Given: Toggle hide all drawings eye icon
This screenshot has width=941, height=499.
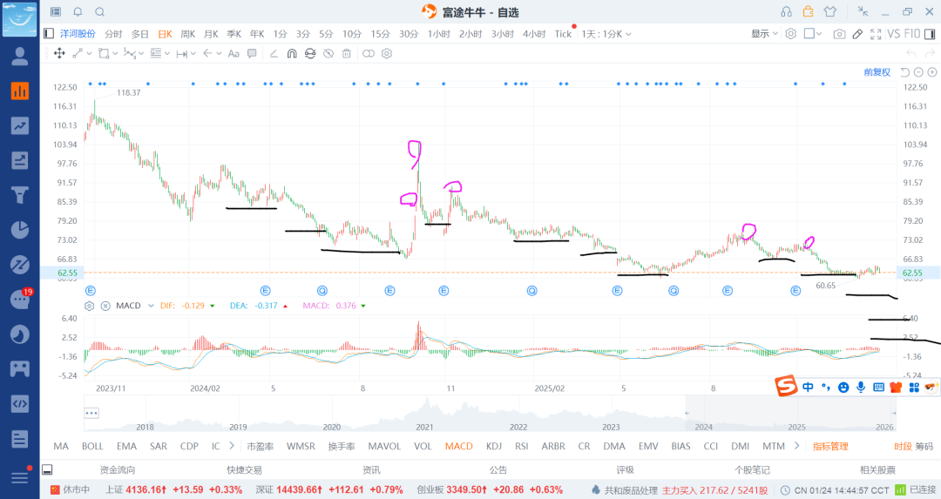Looking at the screenshot, I should (328, 53).
